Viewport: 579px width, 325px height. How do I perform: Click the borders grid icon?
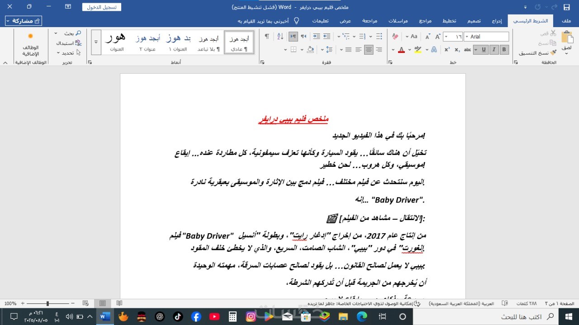click(x=293, y=50)
